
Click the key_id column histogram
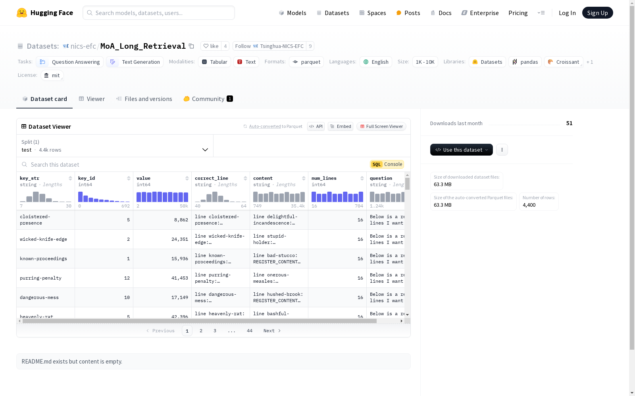click(104, 197)
